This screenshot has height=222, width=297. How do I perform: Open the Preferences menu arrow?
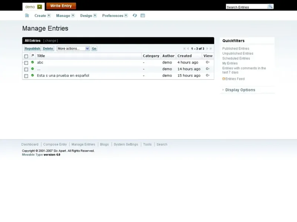[126, 16]
